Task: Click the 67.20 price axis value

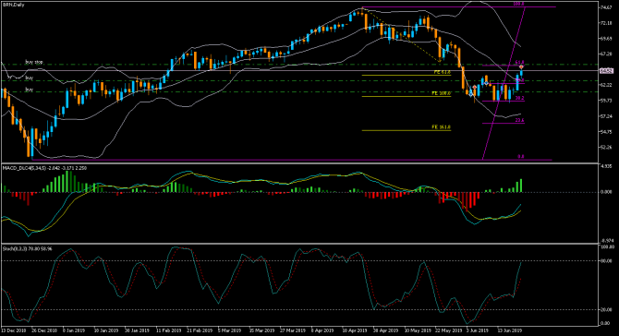Action: 606,54
